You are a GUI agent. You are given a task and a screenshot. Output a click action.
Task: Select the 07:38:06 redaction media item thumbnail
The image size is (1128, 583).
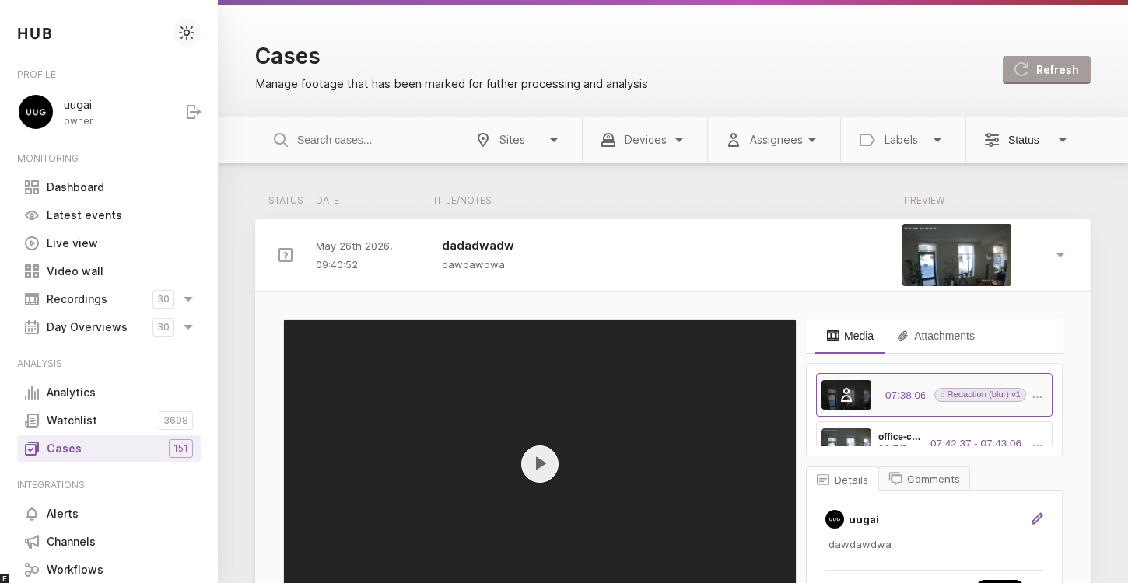point(846,395)
